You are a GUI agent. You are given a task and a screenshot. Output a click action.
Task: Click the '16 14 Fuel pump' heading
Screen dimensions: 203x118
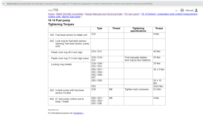59,20
